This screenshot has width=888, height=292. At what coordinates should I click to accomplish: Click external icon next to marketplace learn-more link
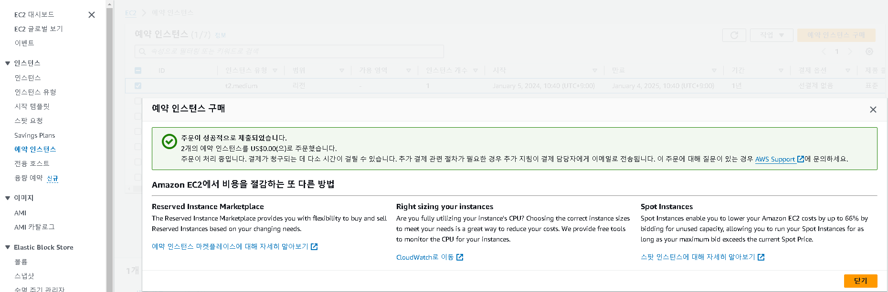click(314, 247)
